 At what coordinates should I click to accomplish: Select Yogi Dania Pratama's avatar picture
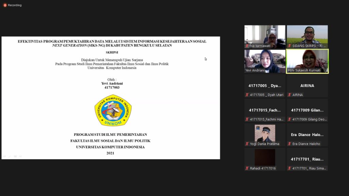click(x=265, y=133)
